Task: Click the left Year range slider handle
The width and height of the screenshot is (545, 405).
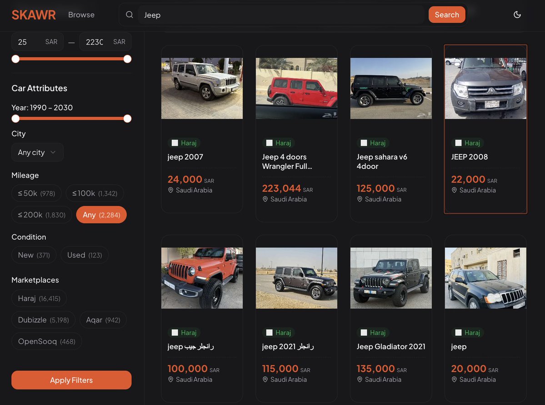Action: coord(15,119)
